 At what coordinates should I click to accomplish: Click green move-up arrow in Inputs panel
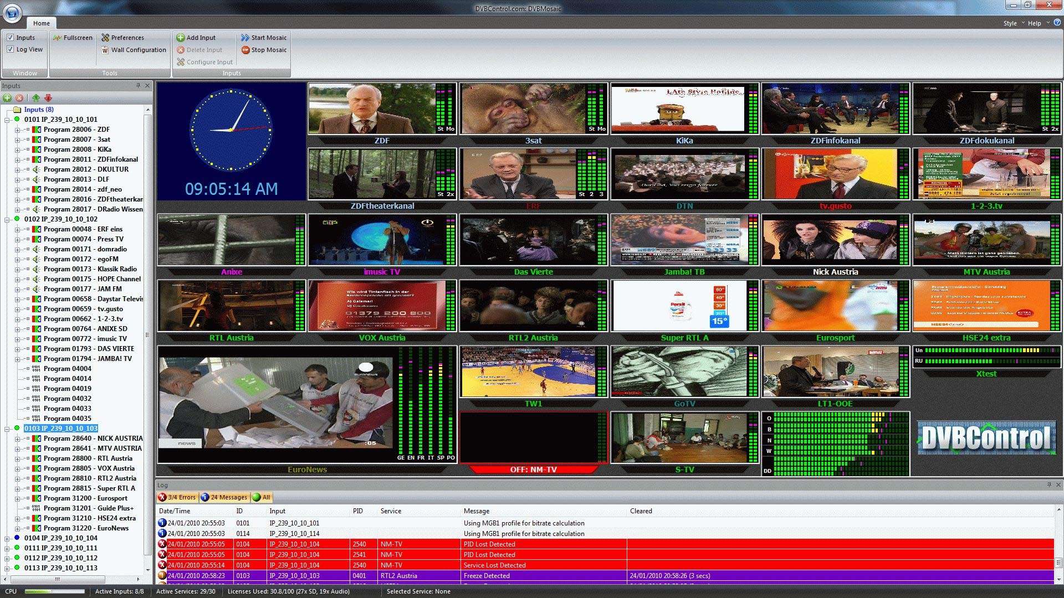[36, 98]
